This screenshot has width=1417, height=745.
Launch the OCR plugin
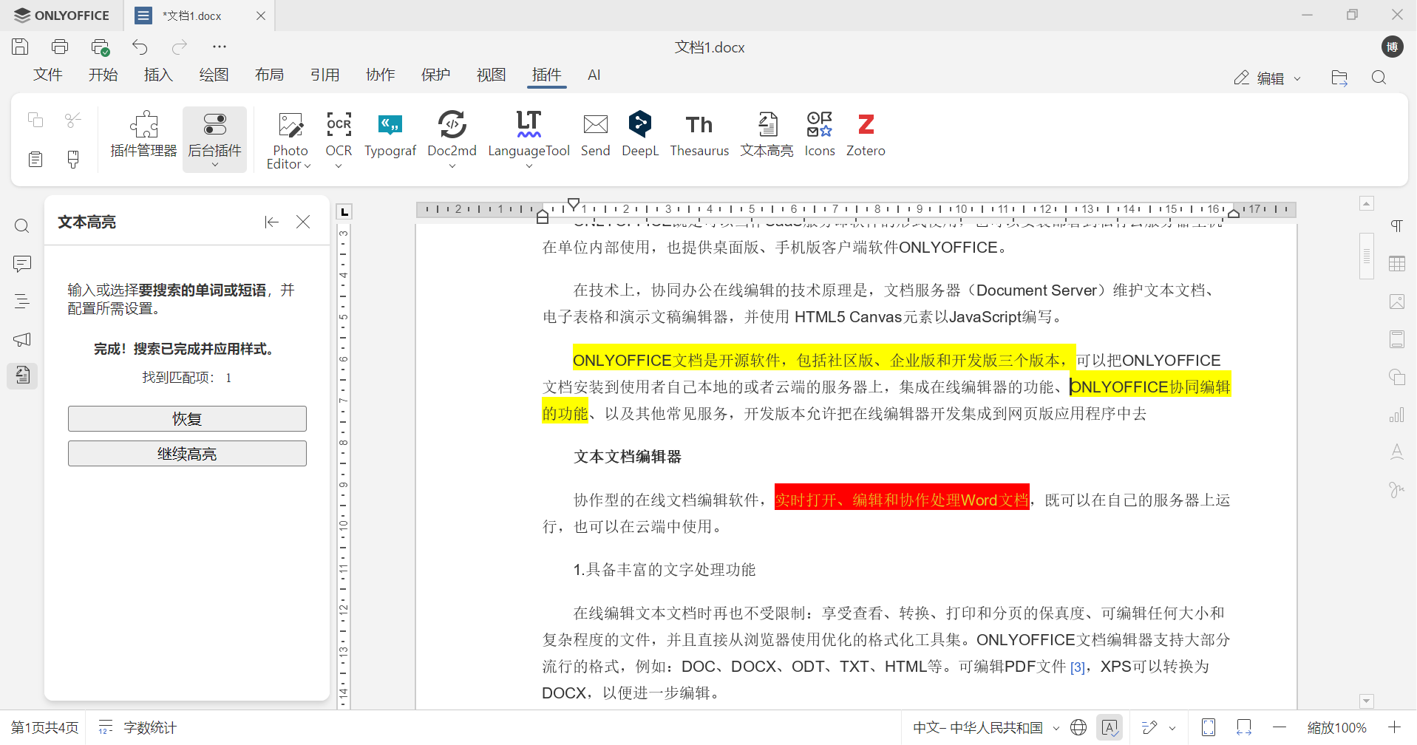click(339, 133)
